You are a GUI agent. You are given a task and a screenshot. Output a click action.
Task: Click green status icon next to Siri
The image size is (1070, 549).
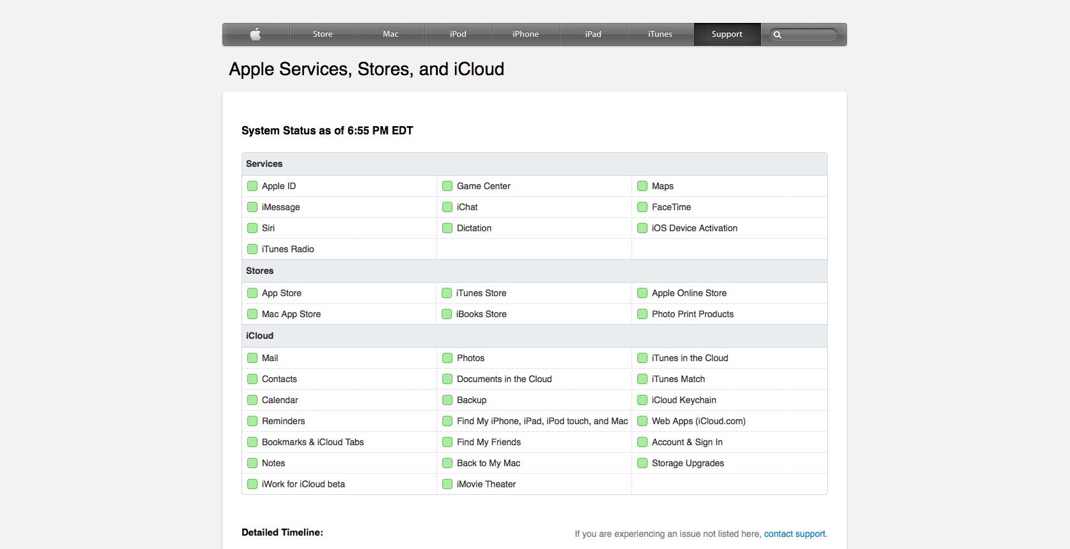[252, 228]
